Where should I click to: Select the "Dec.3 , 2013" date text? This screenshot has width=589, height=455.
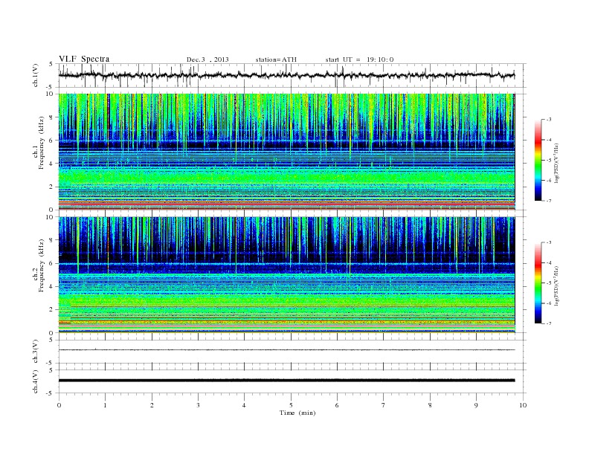point(207,59)
